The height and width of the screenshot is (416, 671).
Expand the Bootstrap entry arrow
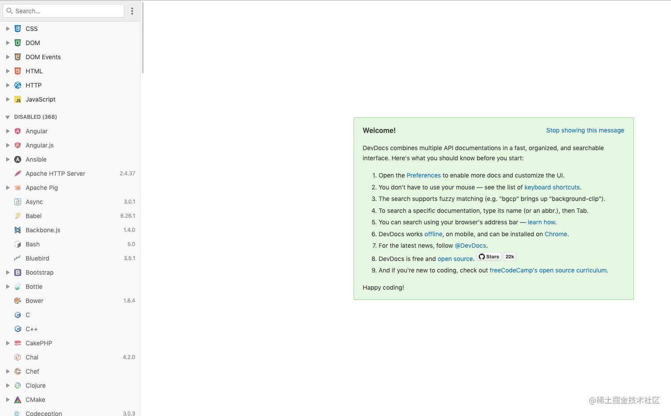click(x=8, y=272)
